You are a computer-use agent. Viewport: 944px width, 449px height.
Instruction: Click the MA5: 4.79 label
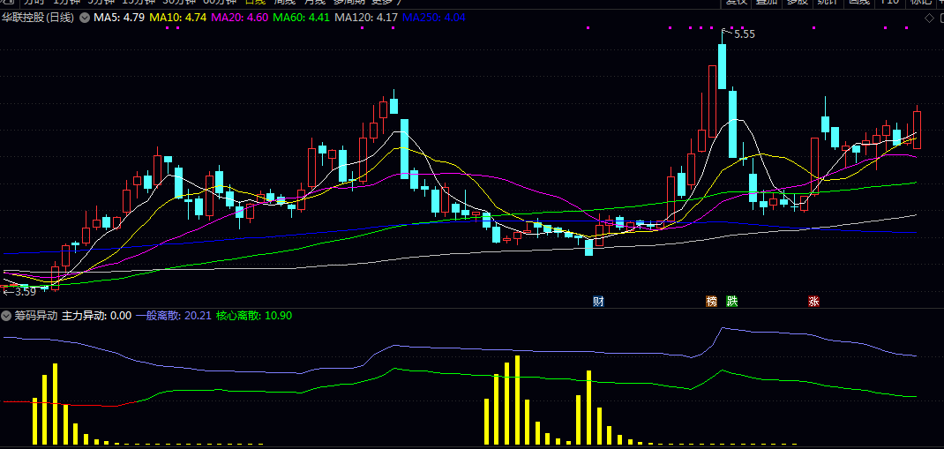coord(118,18)
